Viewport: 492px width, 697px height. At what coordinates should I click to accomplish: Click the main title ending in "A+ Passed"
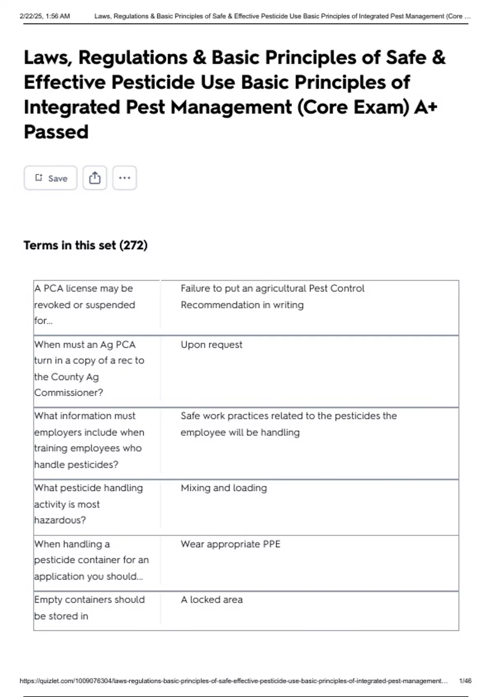(234, 94)
